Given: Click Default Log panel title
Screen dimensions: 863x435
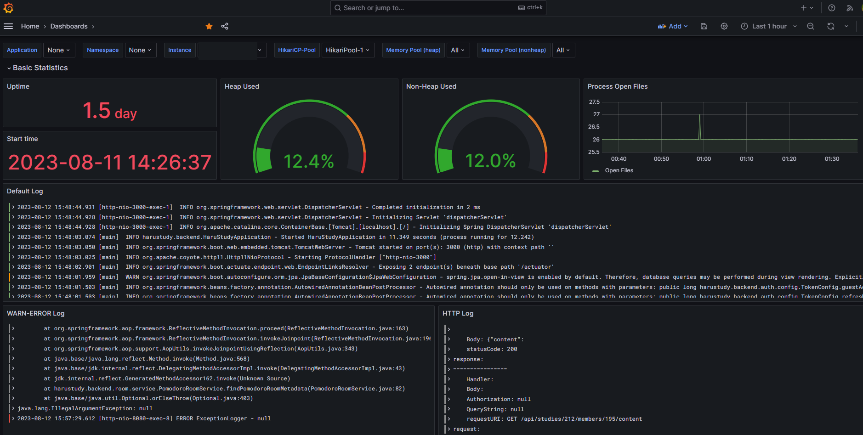Looking at the screenshot, I should 25,191.
